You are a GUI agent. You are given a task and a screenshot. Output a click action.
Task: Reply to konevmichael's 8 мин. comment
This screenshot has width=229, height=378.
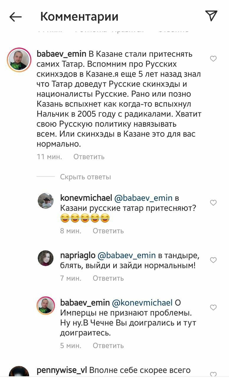[x=108, y=231]
